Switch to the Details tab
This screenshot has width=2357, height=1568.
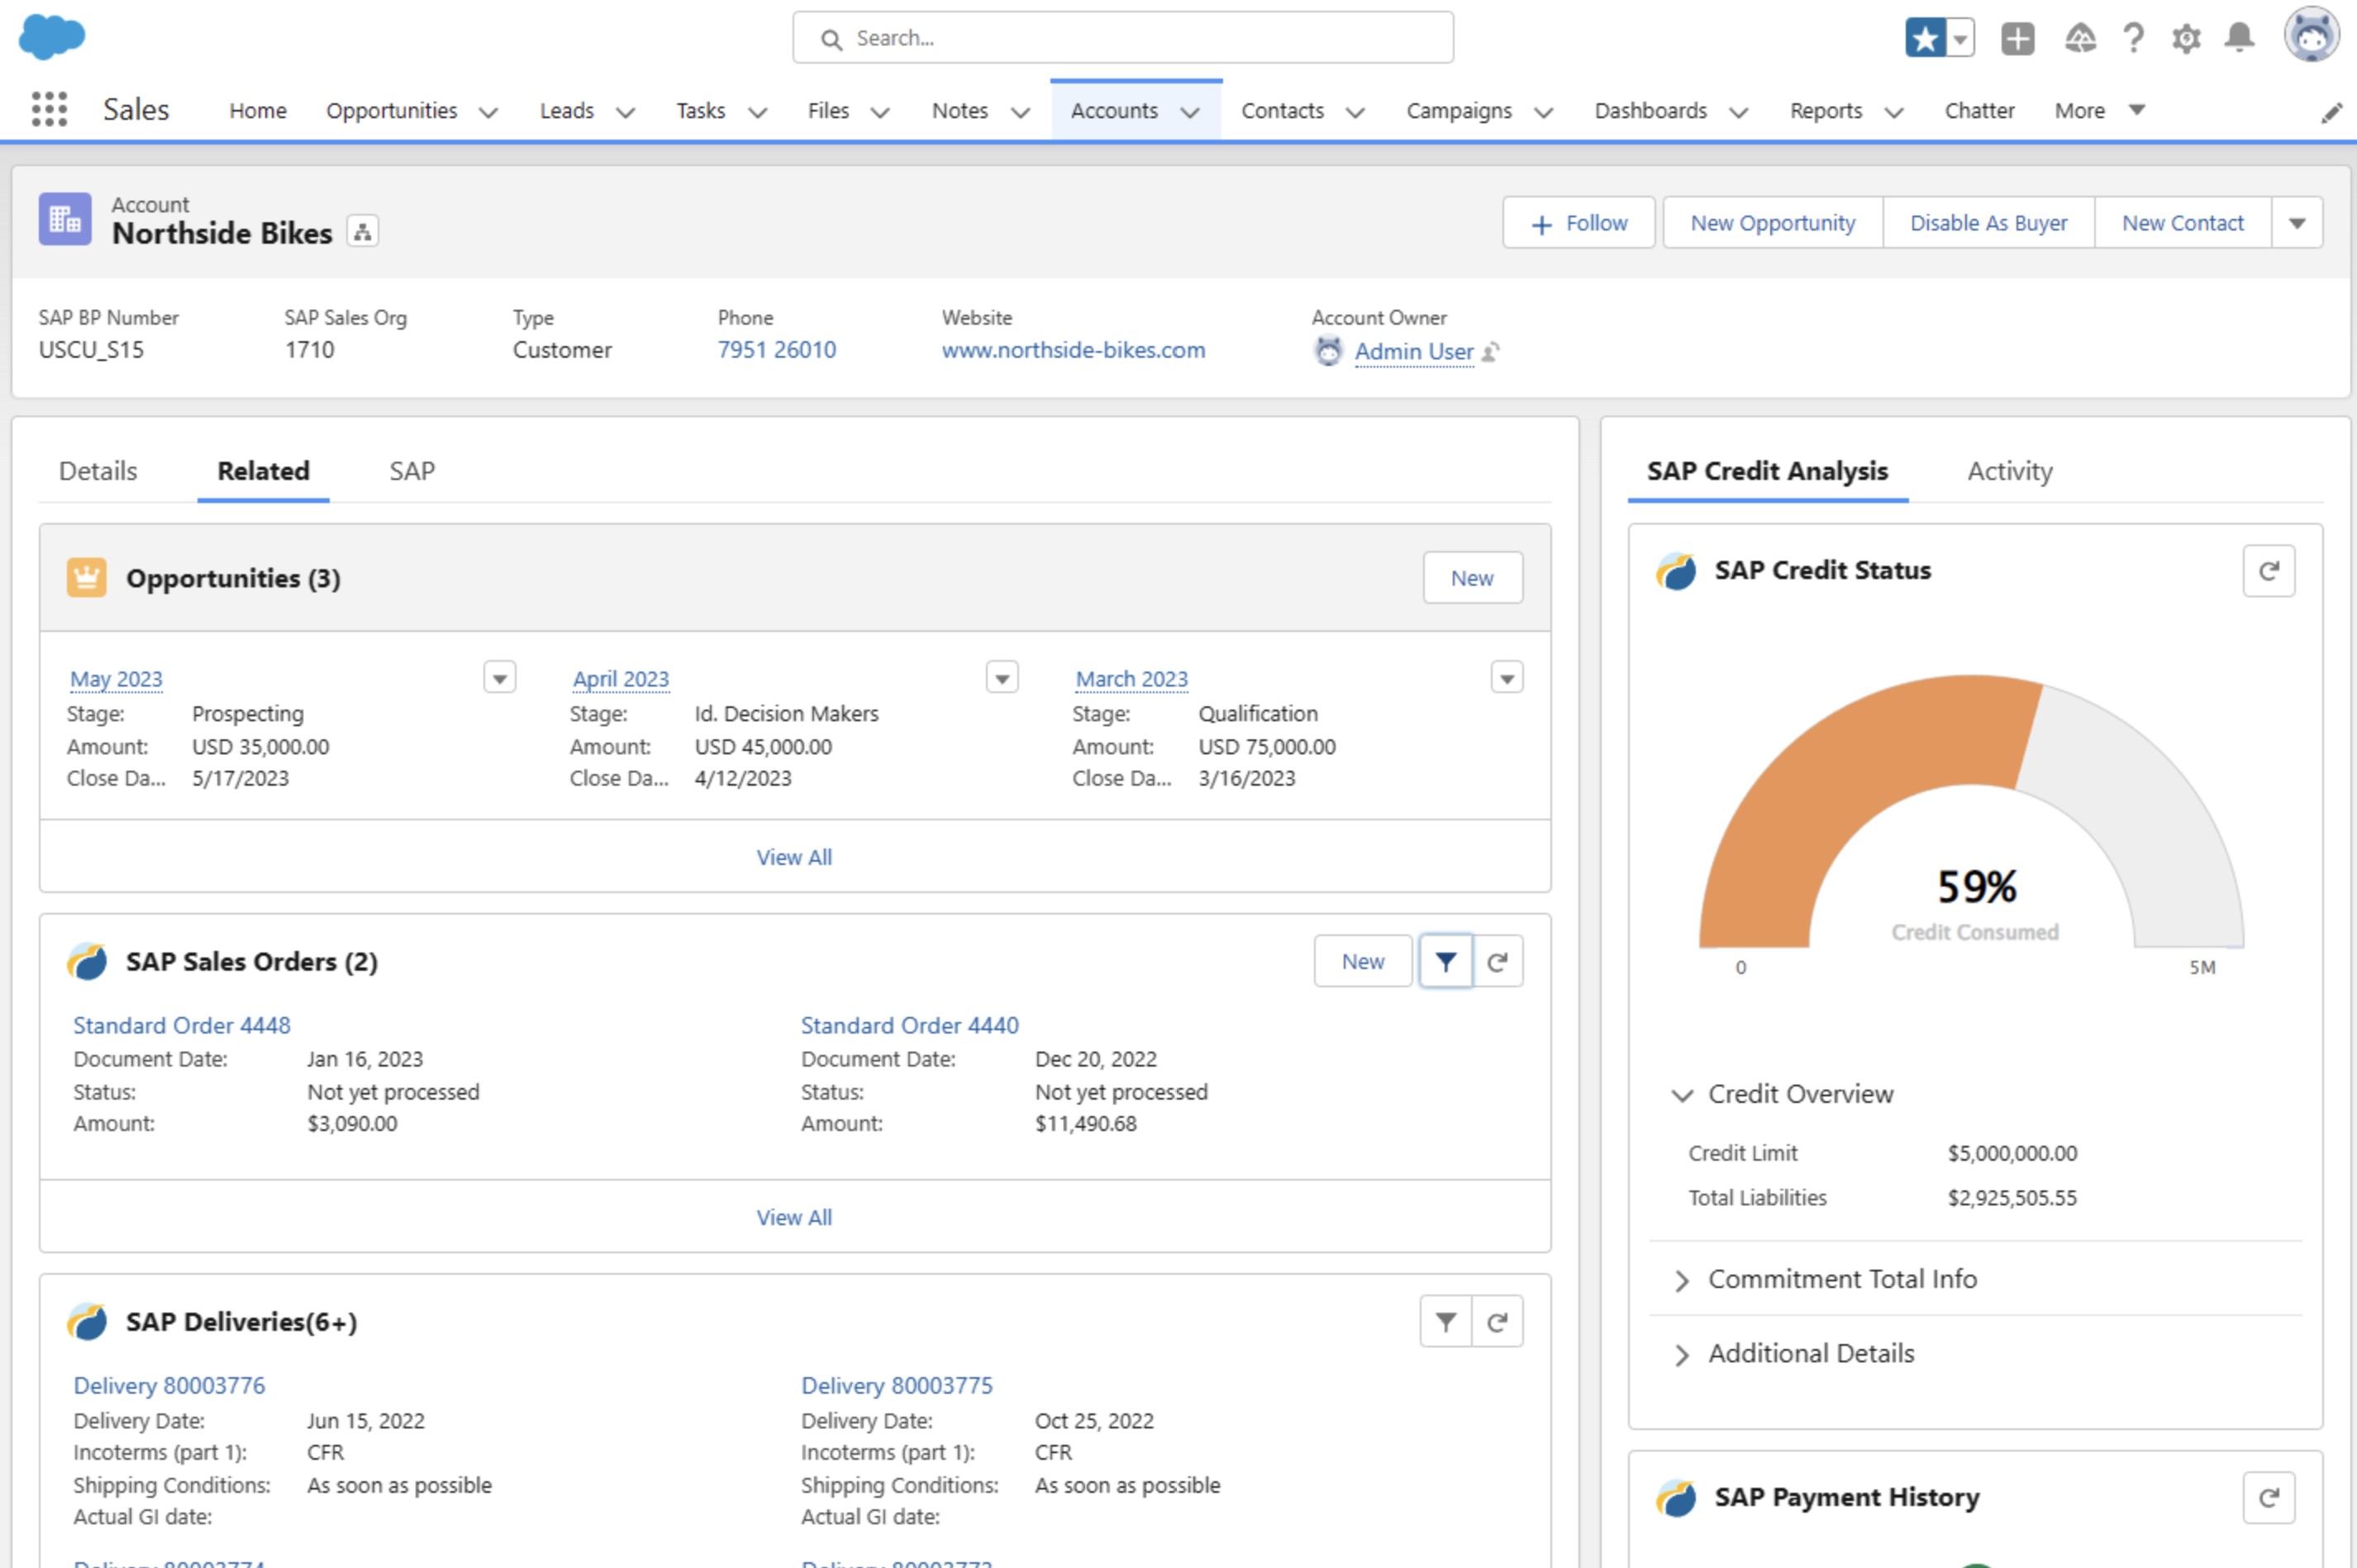click(x=98, y=471)
